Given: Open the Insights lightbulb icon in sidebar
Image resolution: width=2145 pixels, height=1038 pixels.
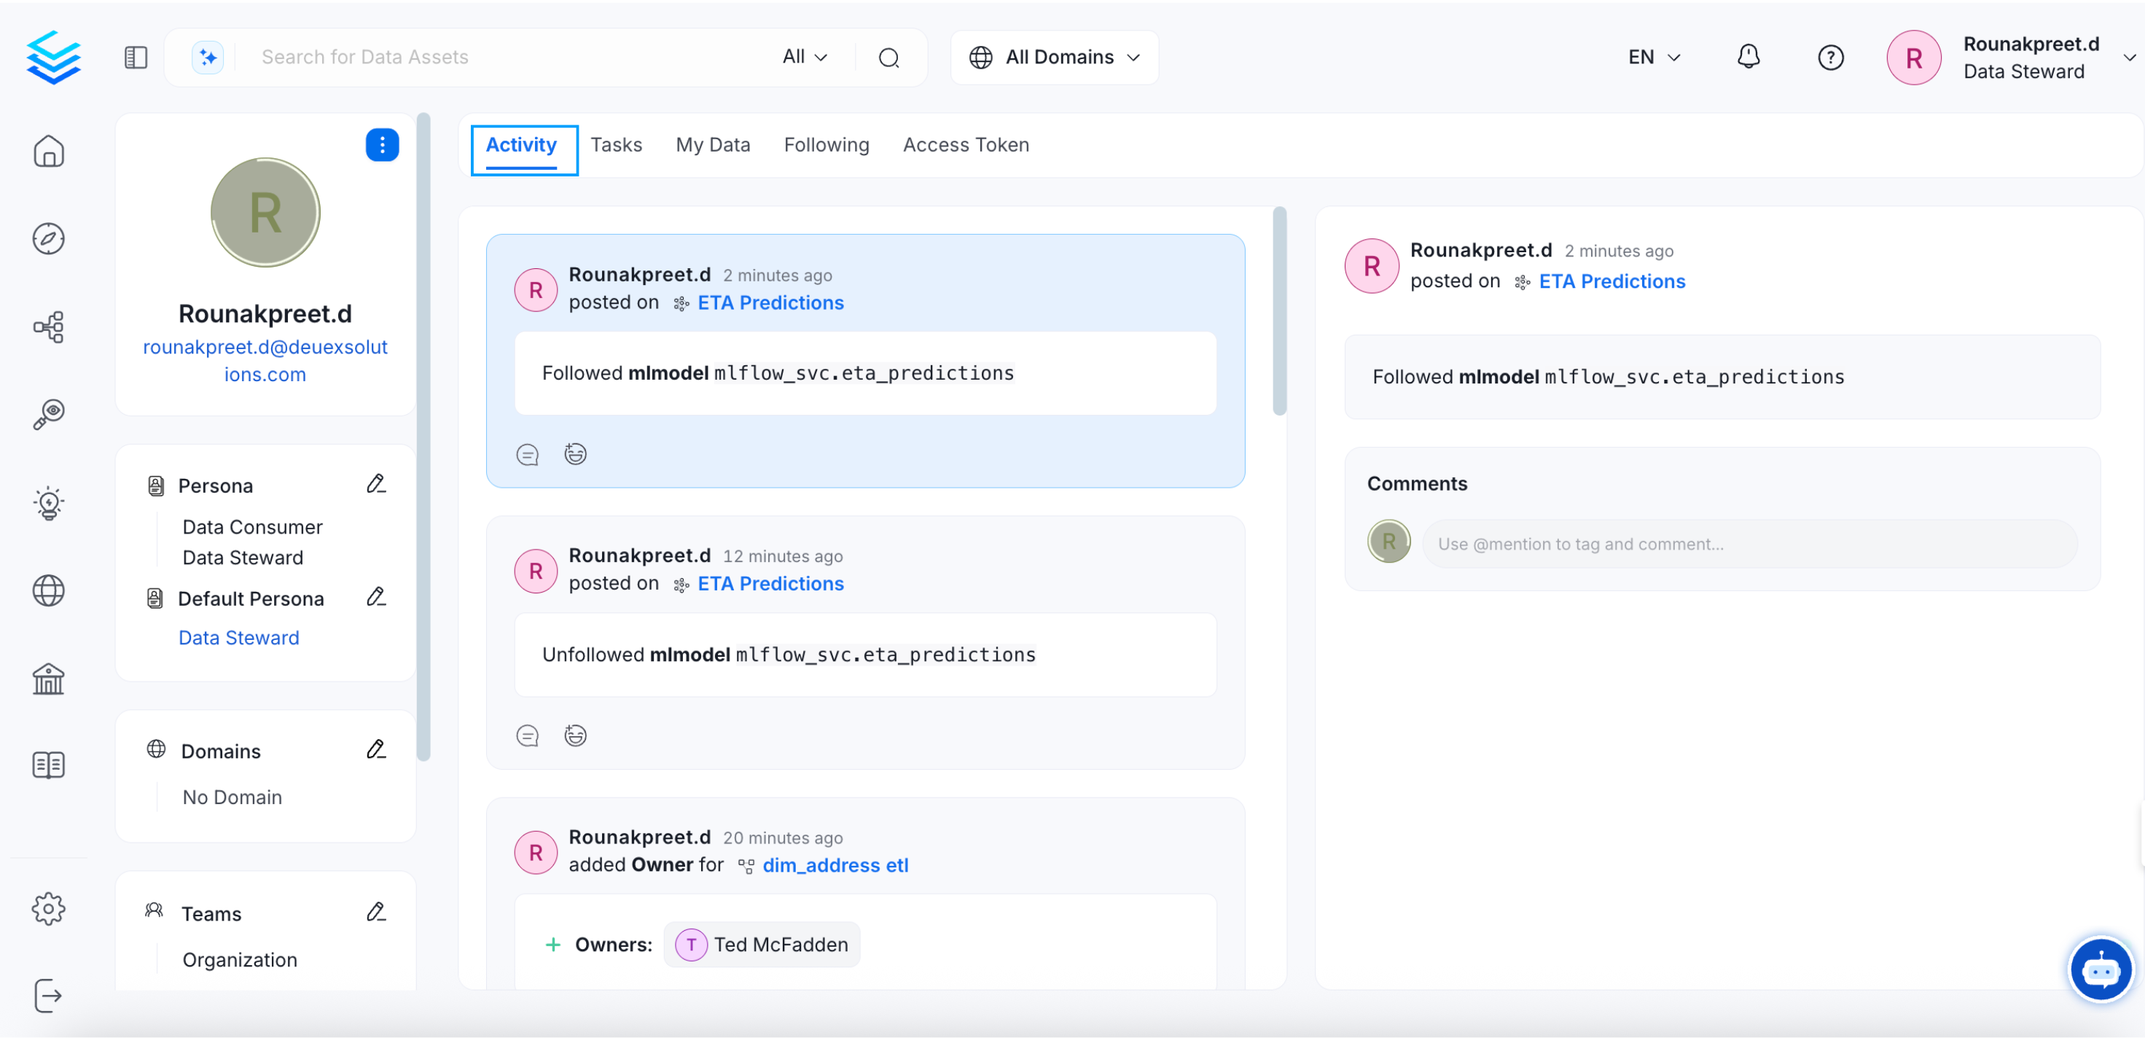Looking at the screenshot, I should [48, 503].
